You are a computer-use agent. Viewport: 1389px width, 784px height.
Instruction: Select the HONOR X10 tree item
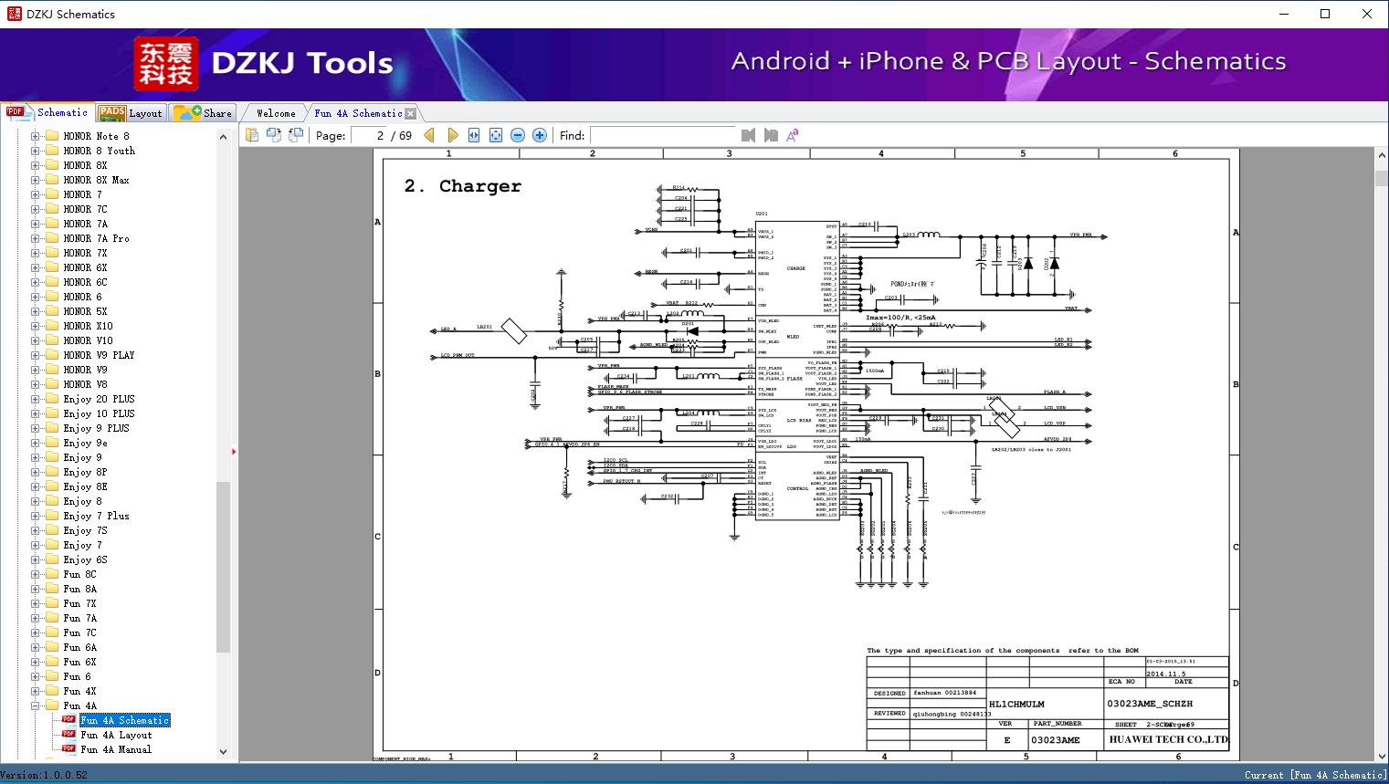click(x=89, y=326)
